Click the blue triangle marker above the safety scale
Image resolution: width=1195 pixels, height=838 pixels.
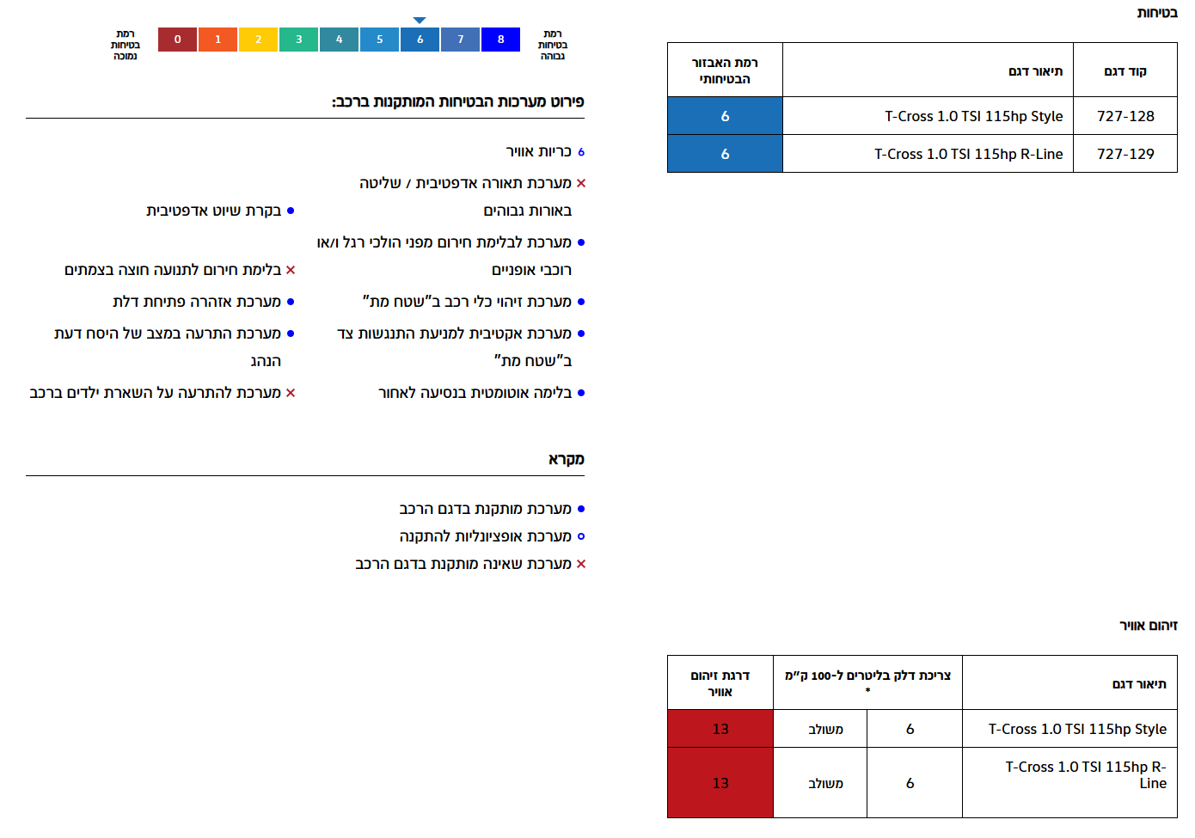pos(420,20)
